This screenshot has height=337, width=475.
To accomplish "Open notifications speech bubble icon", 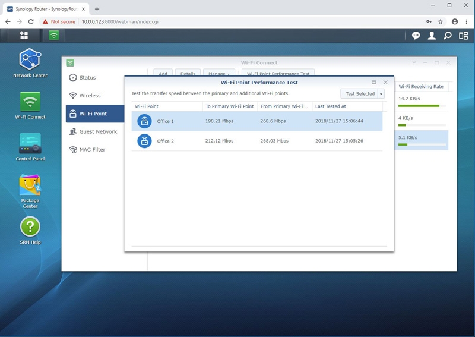I will (416, 36).
